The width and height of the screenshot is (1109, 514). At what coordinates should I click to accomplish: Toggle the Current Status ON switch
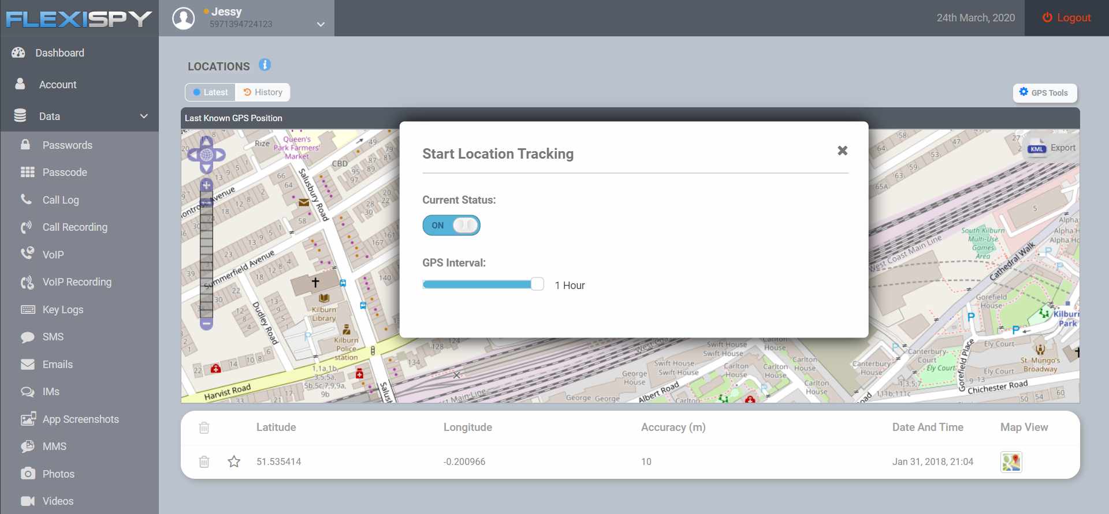(x=451, y=225)
